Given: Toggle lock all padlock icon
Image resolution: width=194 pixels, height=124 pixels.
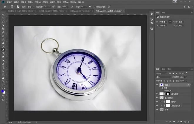Looking at the screenshot, I should click(173, 81).
